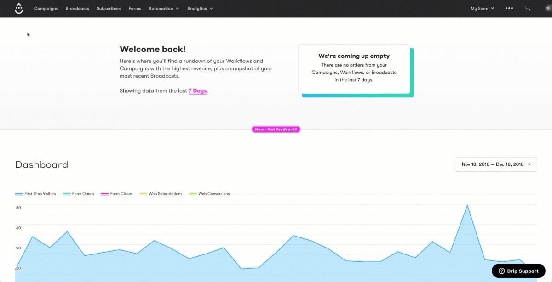Open the Broadcasts page
The image size is (552, 282).
click(x=77, y=8)
